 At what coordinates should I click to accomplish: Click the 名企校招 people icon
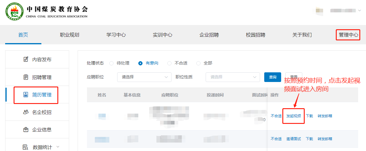[x=26, y=112]
